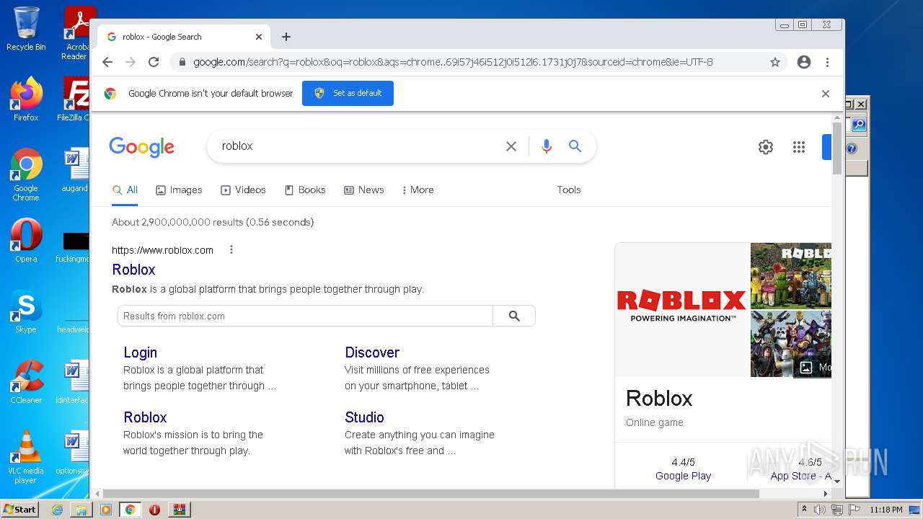The width and height of the screenshot is (923, 519).
Task: Open the Google Play rating link
Action: point(683,476)
